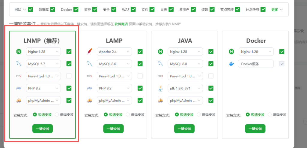Open Nginx 1.28 dropdown in Docker card
Image resolution: width=307 pixels, height=148 pixels.
coord(256,52)
